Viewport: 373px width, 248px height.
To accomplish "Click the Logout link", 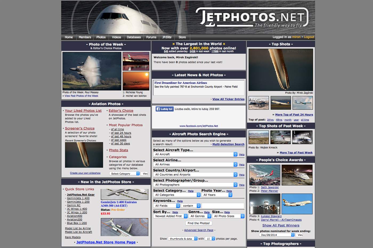I will point(309,37).
